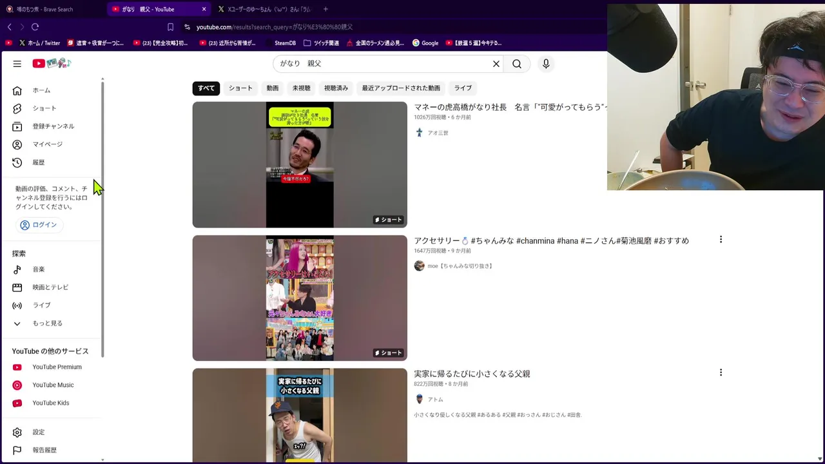825x464 pixels.
Task: Select the 視聴済み filter chip
Action: pyautogui.click(x=336, y=88)
